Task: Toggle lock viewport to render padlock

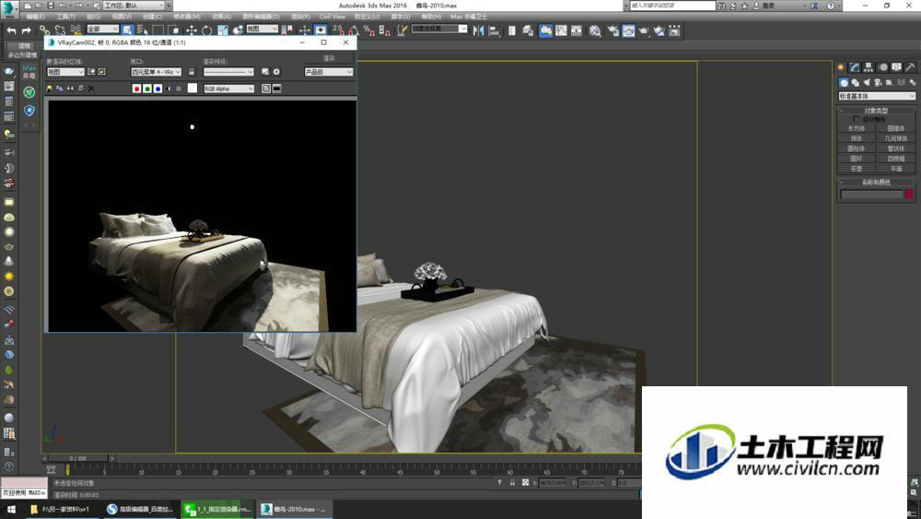Action: [192, 72]
